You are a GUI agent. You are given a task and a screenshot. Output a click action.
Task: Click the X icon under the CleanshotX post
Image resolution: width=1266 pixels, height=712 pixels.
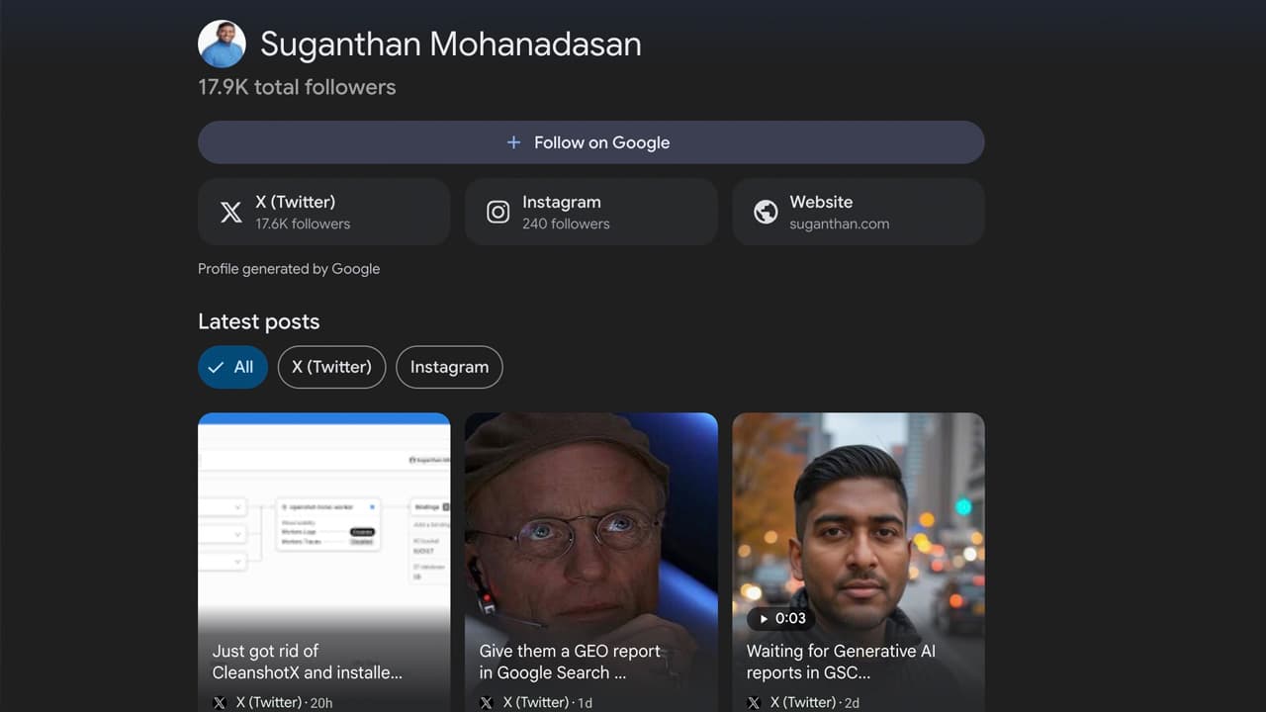click(220, 703)
